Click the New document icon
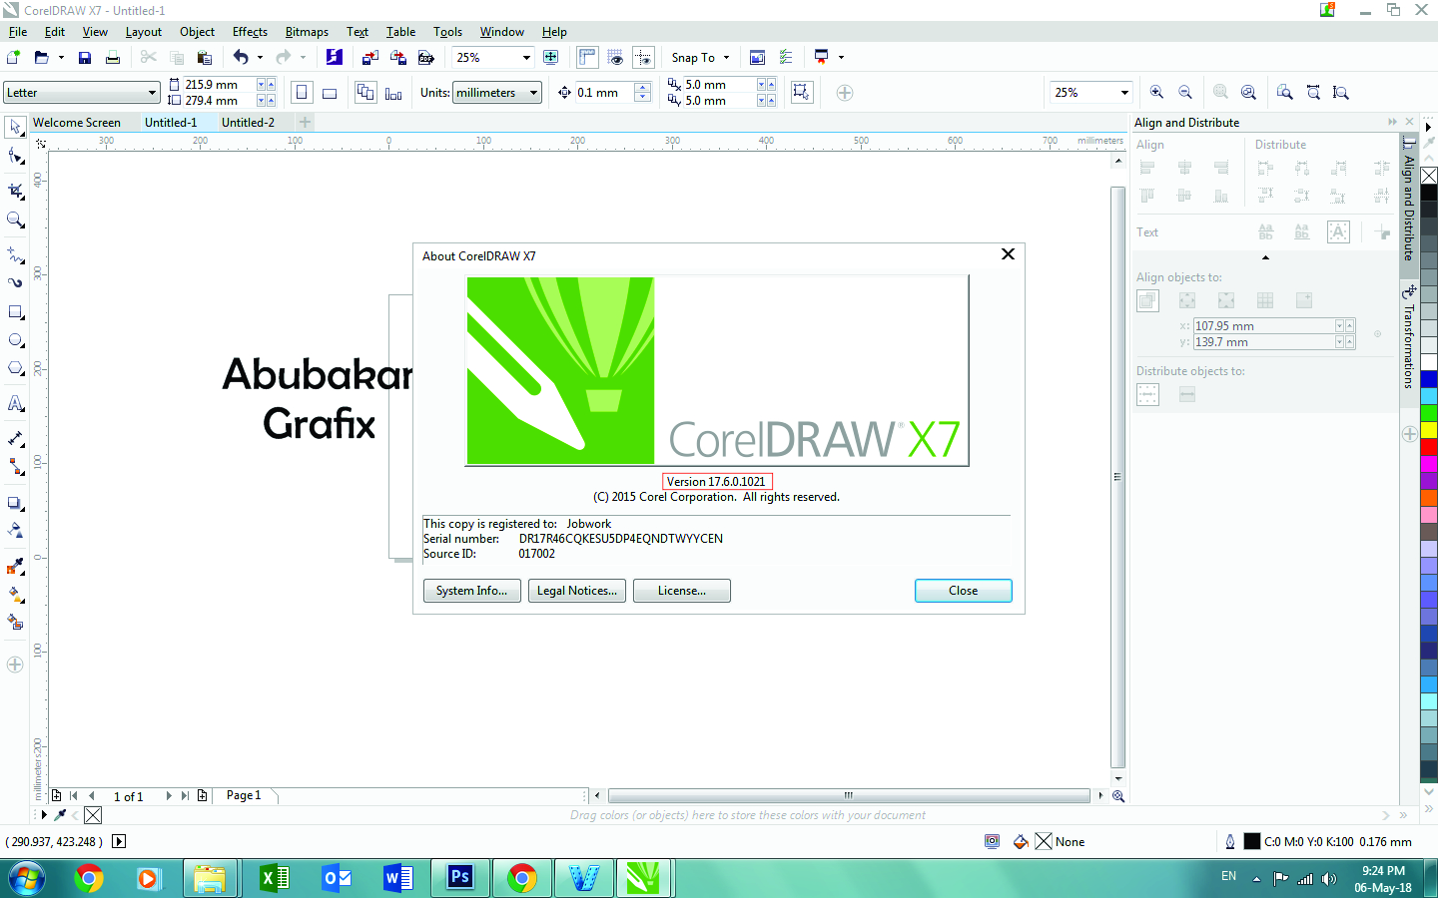 13,58
